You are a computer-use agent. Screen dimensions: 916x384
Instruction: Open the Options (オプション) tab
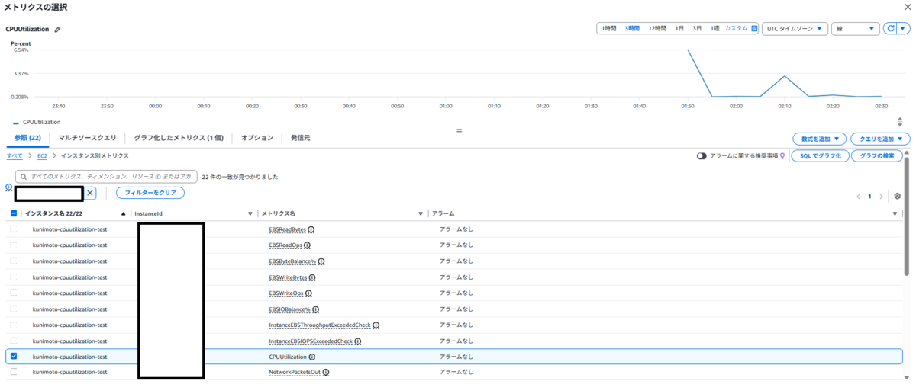(x=257, y=138)
